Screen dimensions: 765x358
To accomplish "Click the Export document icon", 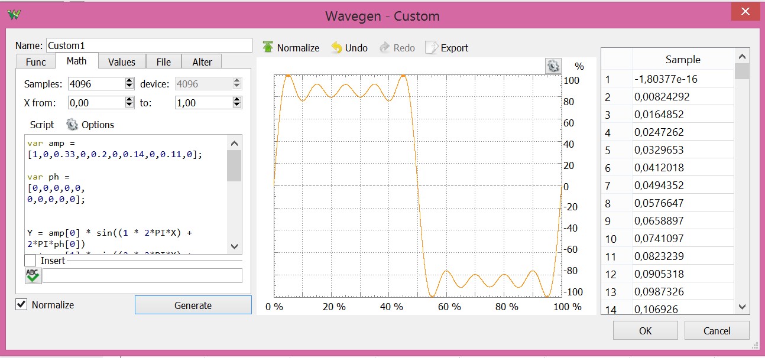I will [432, 47].
